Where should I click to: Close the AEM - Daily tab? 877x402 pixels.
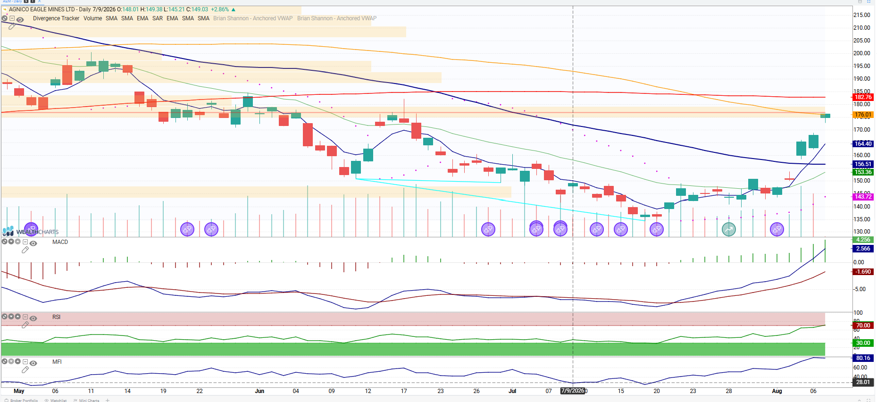coord(40,1)
